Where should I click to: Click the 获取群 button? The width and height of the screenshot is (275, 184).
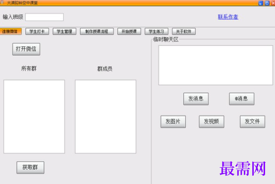click(x=30, y=168)
